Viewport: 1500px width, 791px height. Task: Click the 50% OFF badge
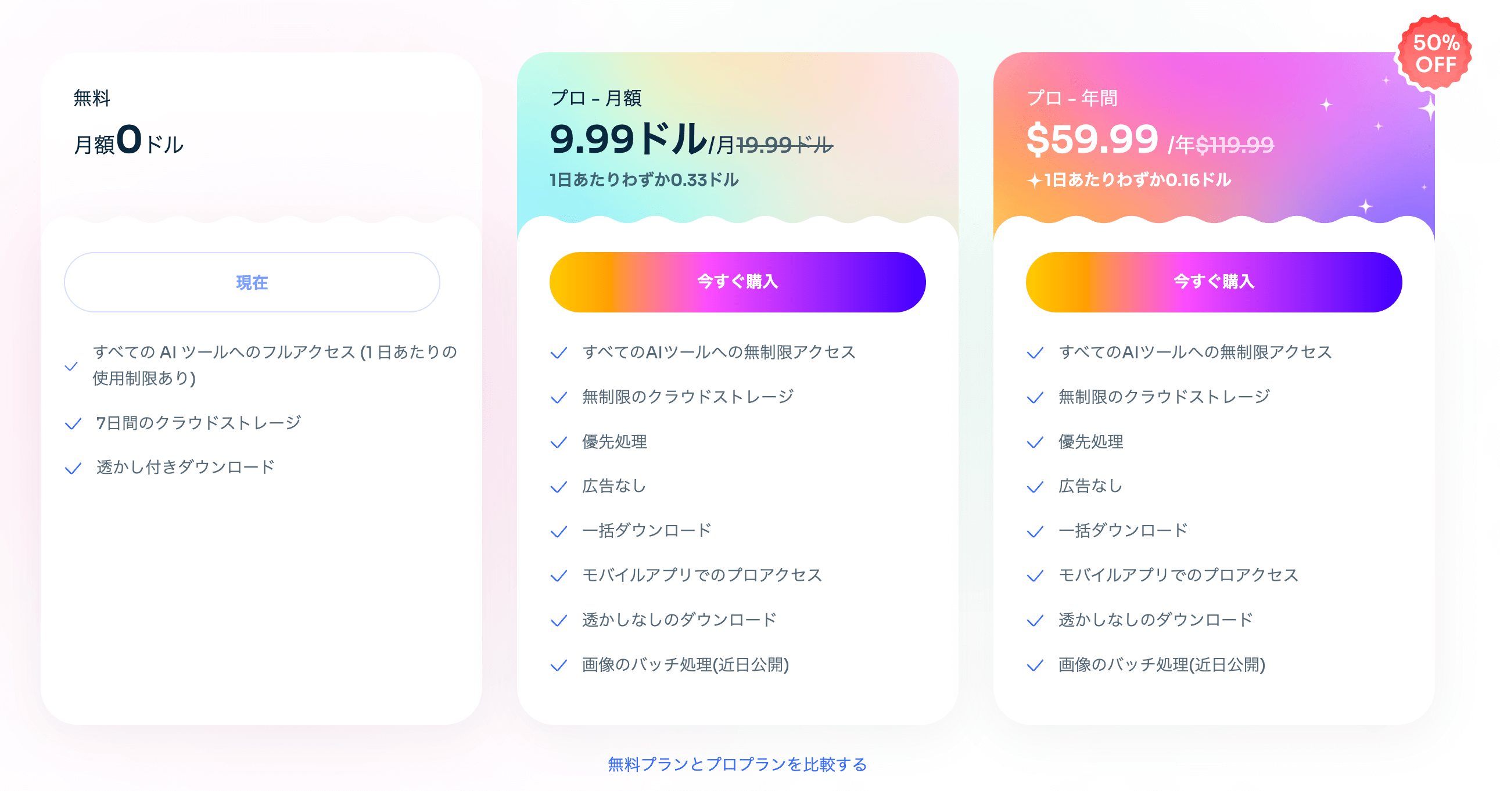1436,53
